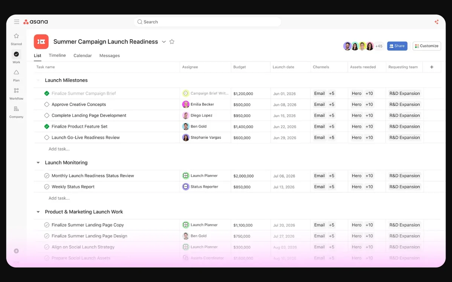Switch to the List tab

pyautogui.click(x=38, y=56)
